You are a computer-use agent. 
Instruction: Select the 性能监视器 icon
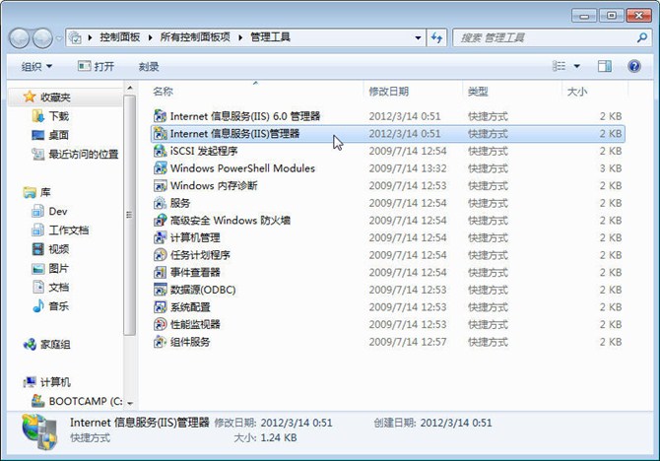click(x=160, y=324)
